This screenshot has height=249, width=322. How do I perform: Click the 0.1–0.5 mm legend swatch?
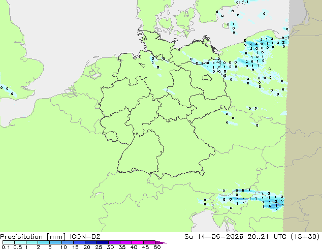(9, 242)
